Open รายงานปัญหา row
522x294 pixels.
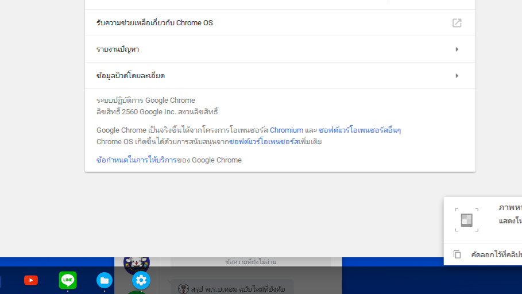pos(280,49)
